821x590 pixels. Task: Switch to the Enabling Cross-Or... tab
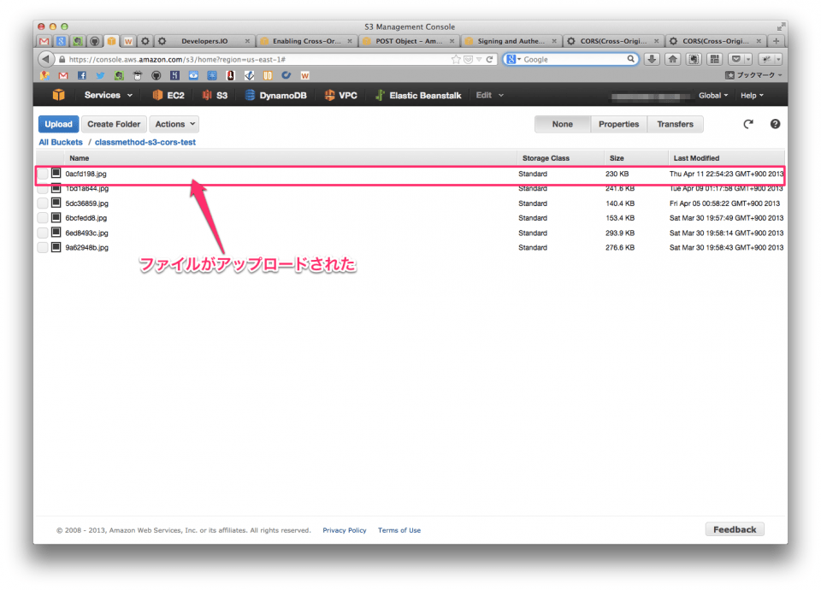pyautogui.click(x=306, y=41)
